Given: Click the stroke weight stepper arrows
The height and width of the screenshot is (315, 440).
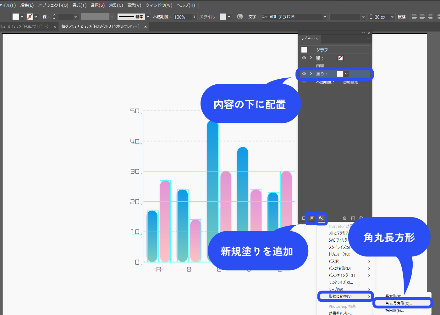Looking at the screenshot, I should [x=54, y=17].
